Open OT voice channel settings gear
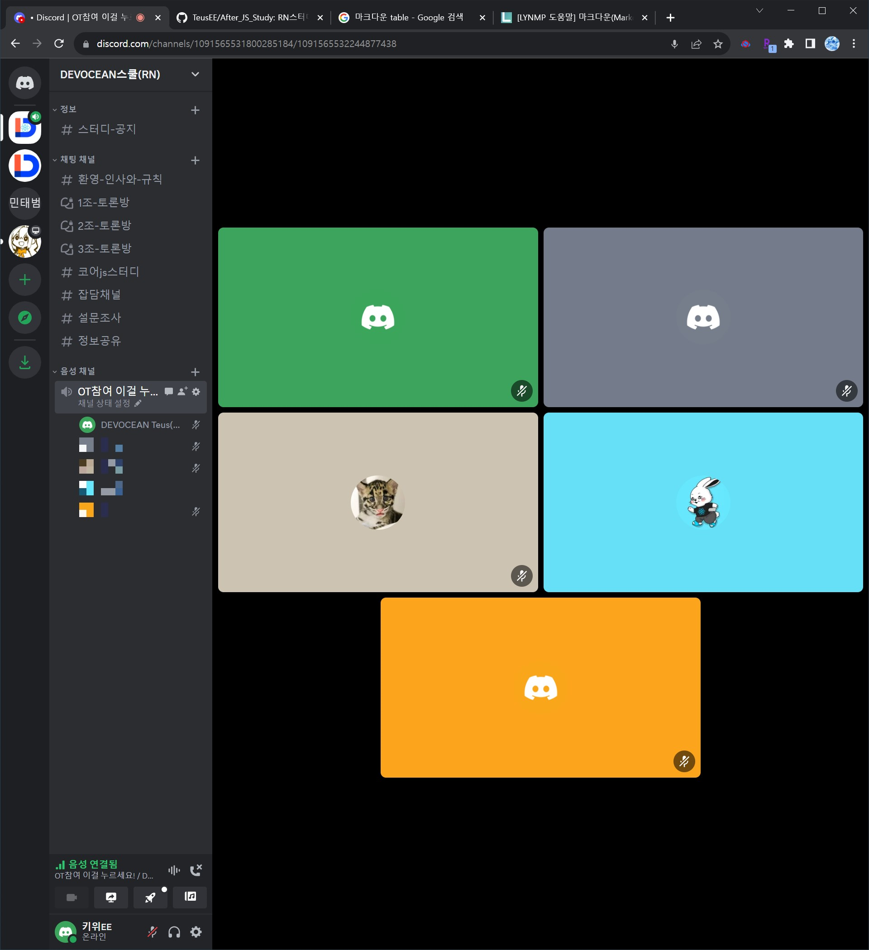Screen dimensions: 869x950 (196, 392)
